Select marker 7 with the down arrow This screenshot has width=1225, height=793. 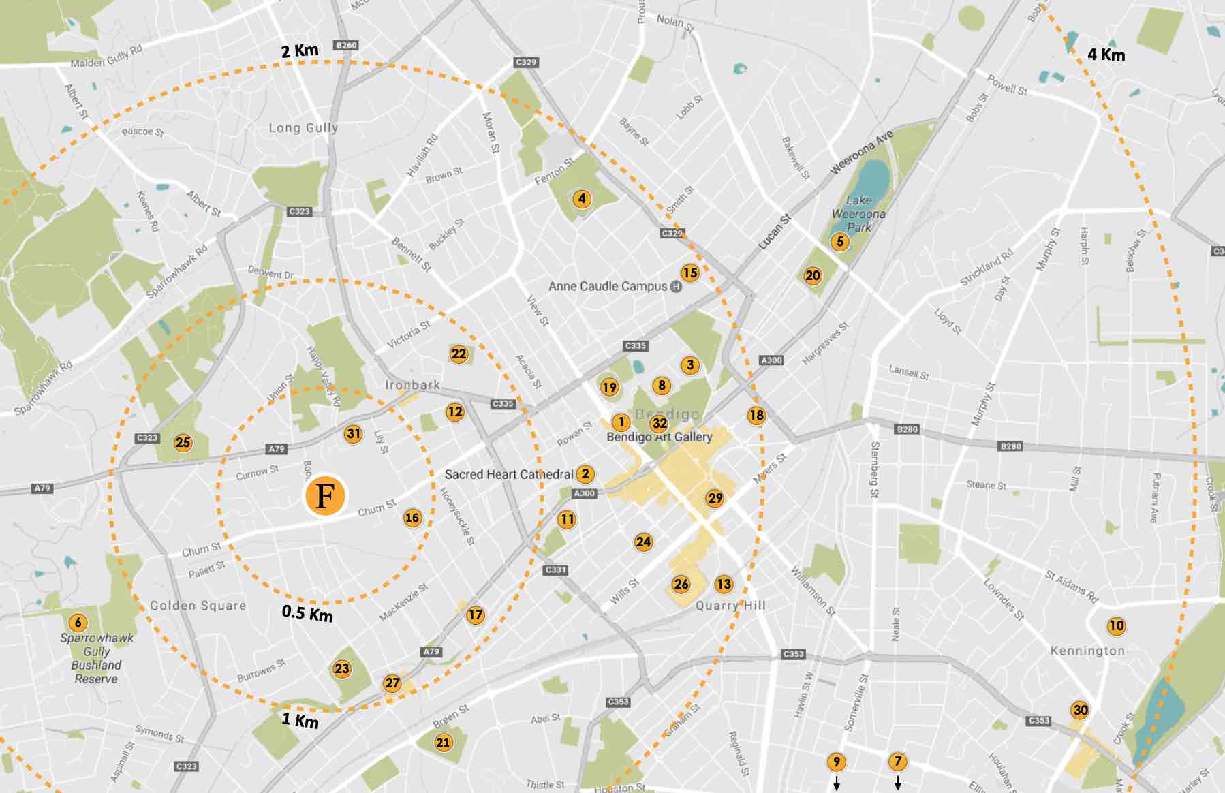pos(898,762)
